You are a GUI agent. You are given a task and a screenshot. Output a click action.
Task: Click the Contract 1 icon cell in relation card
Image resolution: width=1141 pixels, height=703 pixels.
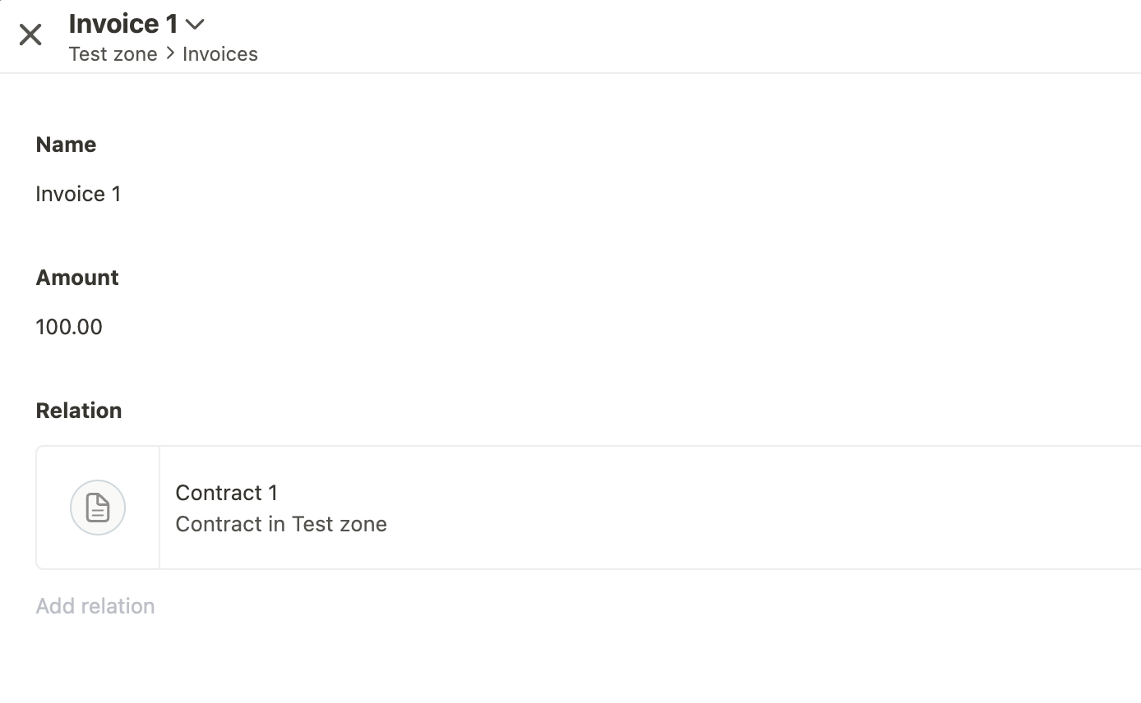pyautogui.click(x=98, y=508)
